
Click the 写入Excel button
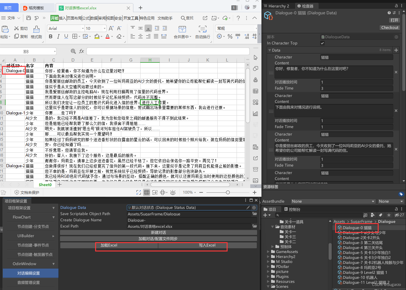(207, 245)
